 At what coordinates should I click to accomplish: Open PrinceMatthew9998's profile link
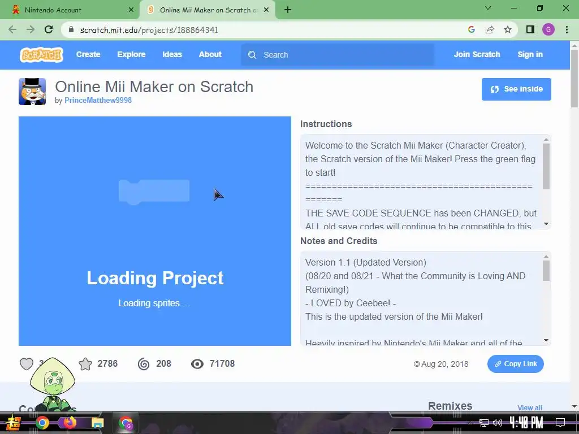(98, 100)
